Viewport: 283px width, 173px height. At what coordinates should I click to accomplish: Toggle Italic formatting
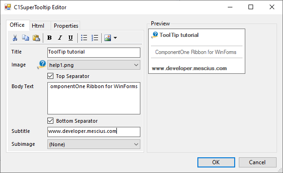tap(60, 38)
